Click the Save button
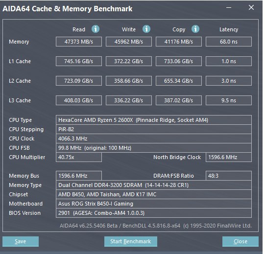This screenshot has height=254, width=265. pyautogui.click(x=21, y=241)
